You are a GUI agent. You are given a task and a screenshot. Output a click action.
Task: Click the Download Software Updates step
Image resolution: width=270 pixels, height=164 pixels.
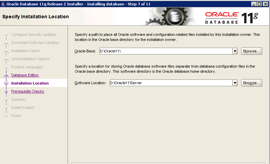click(x=35, y=43)
